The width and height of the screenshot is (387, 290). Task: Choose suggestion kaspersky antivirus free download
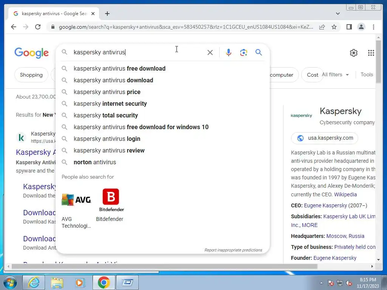pos(163,69)
